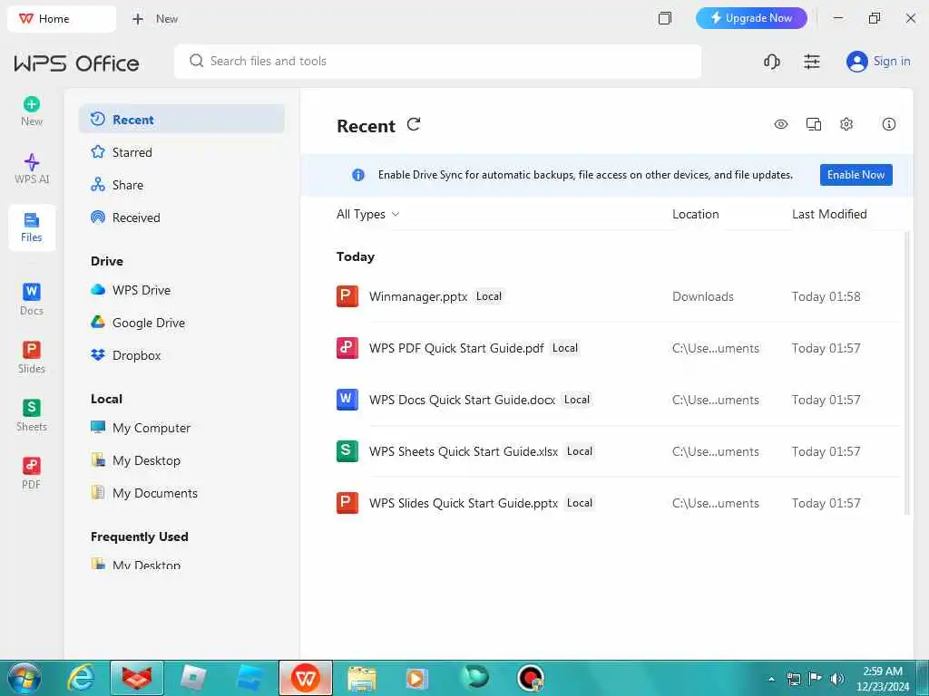The height and width of the screenshot is (696, 929).
Task: Sort by the Last Modified column header
Action: 829,214
